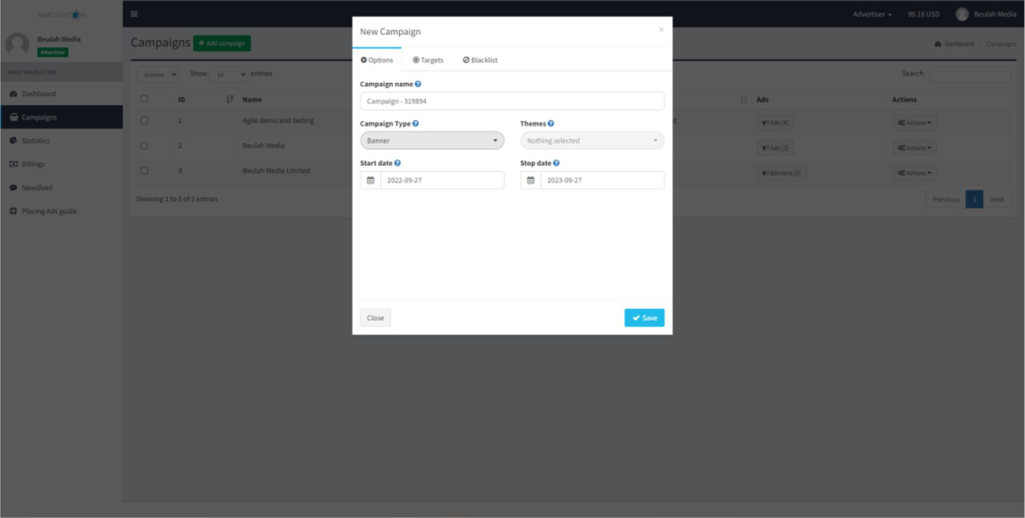Open Campaigns in the sidebar

click(62, 117)
